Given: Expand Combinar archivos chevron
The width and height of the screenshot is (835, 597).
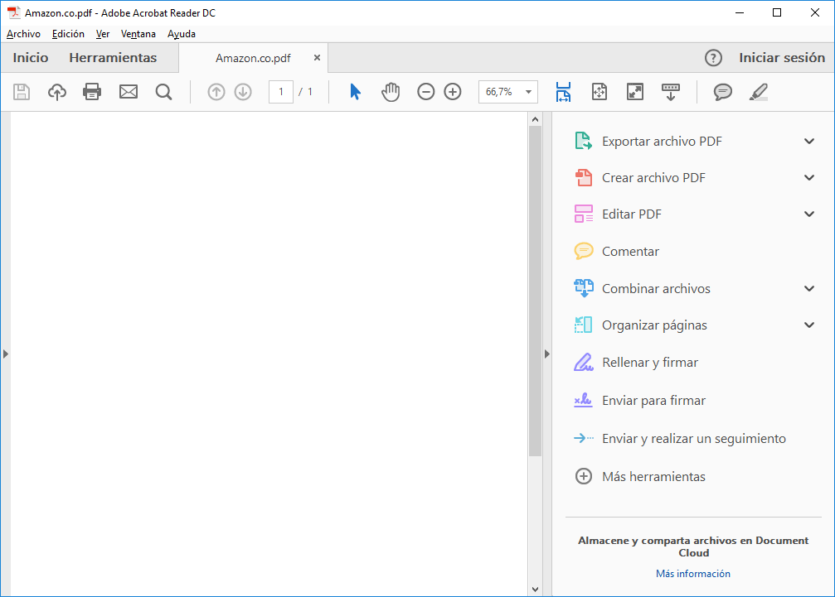Looking at the screenshot, I should click(x=809, y=289).
